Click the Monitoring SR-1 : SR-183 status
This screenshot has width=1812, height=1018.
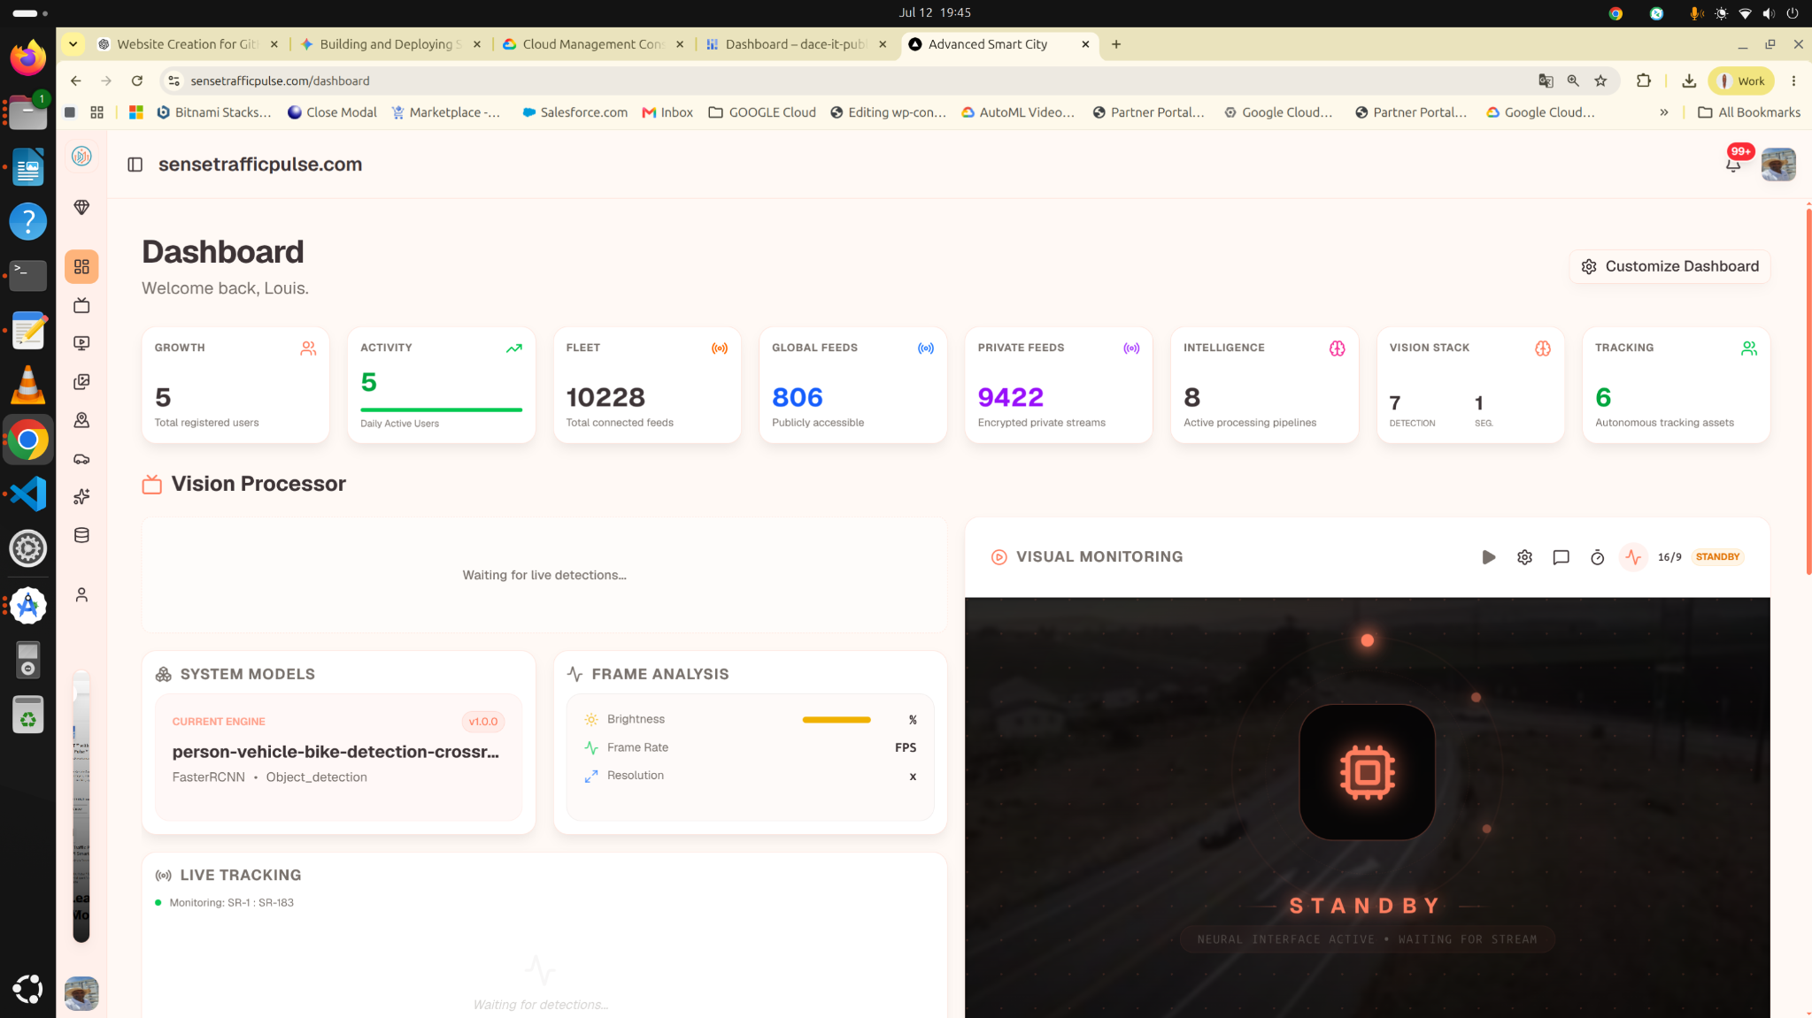(x=231, y=902)
